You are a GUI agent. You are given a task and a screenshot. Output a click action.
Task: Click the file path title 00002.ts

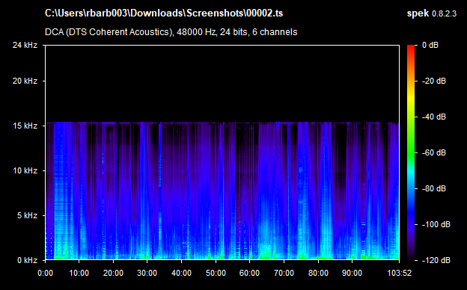point(164,13)
